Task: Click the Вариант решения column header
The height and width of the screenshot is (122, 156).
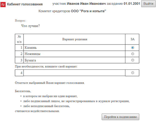Action: [75, 39]
